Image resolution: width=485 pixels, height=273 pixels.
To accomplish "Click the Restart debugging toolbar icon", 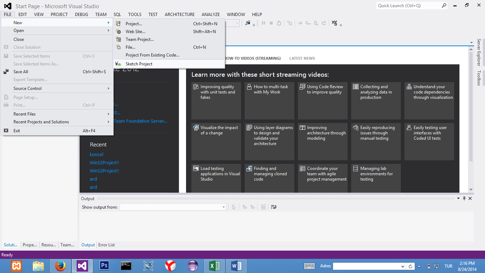I will coord(279,23).
